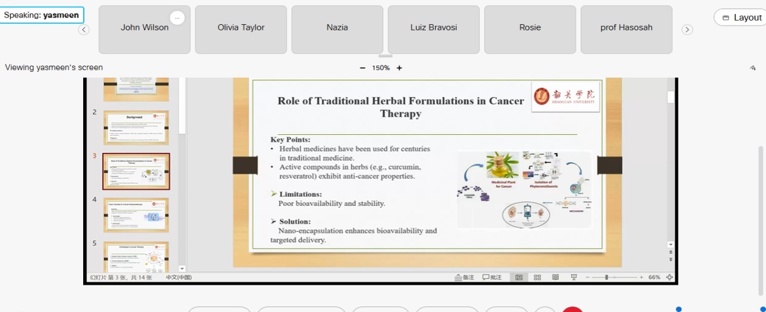Click the annotate icon at top right
Viewport: 766px width, 312px height.
pos(753,68)
